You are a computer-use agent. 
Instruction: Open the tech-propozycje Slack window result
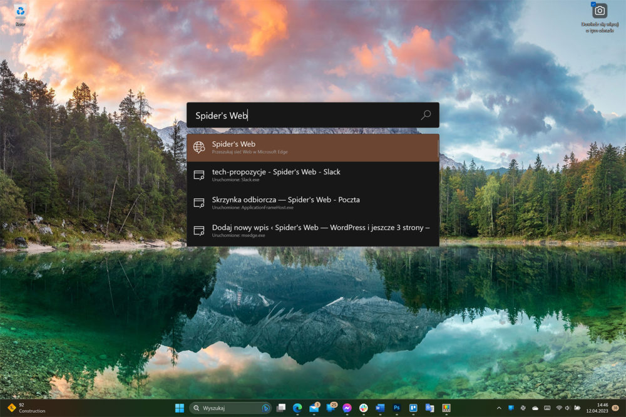[312, 175]
